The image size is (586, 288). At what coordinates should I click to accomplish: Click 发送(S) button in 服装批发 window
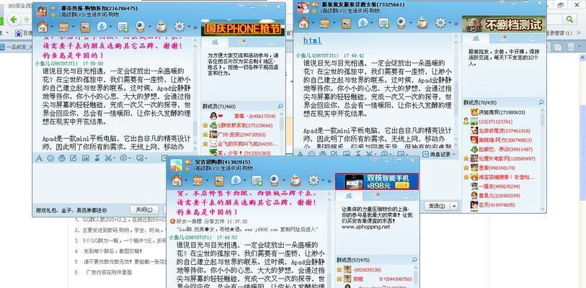[x=437, y=206]
